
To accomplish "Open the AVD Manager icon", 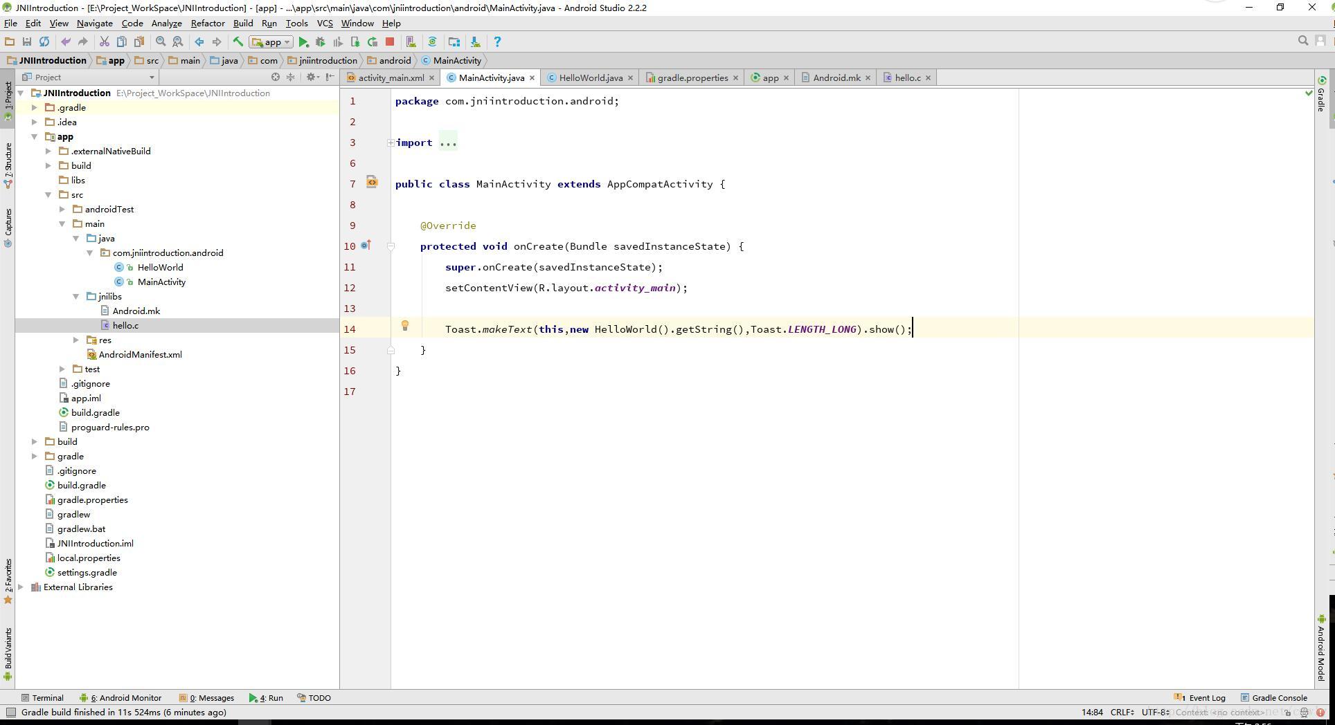I will point(411,42).
